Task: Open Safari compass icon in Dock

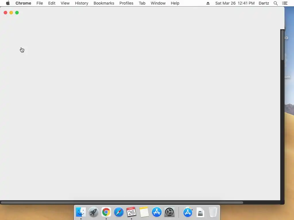Action: coord(119,212)
